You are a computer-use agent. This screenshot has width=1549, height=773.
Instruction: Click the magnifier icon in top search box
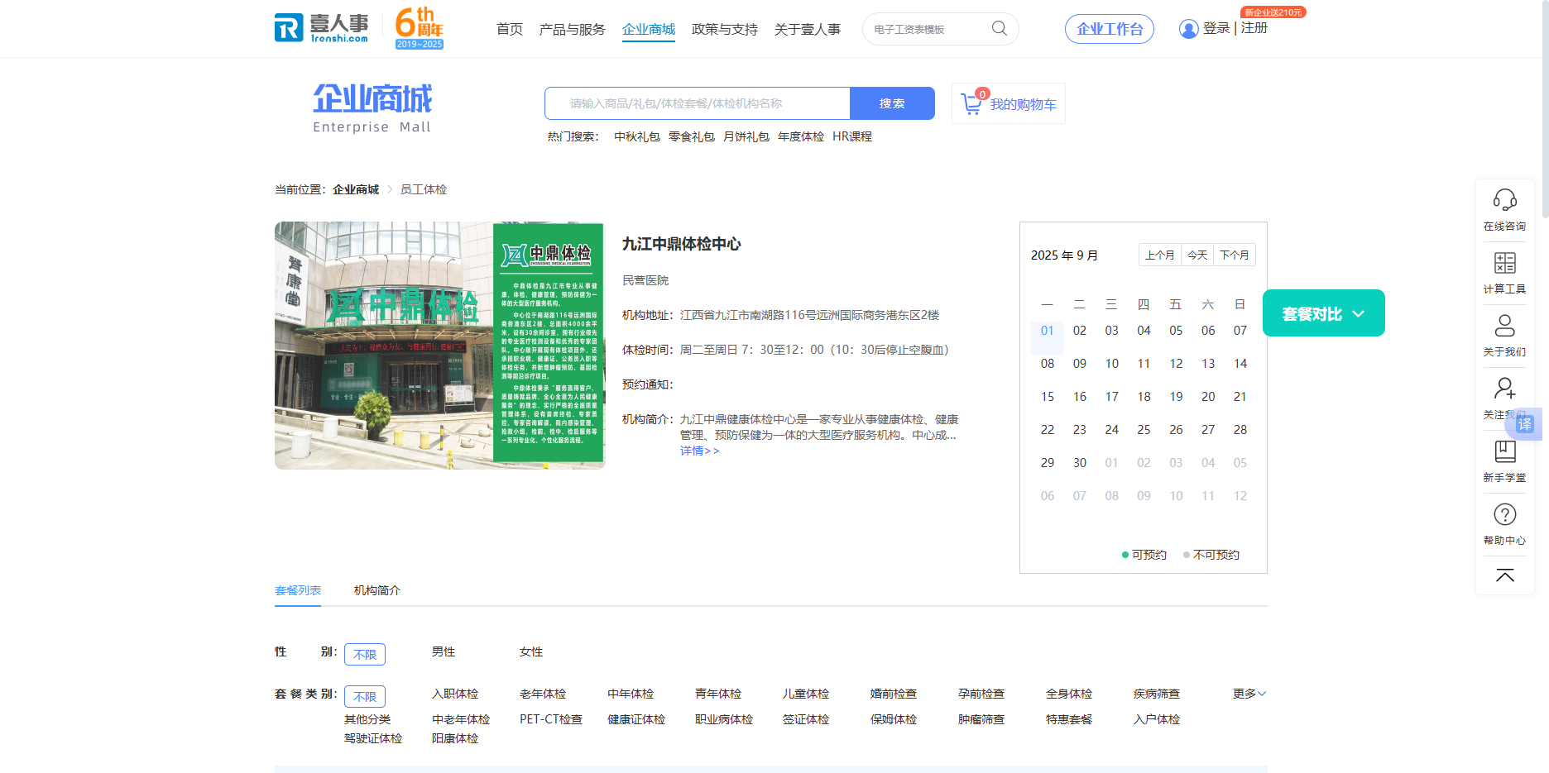pos(1000,28)
